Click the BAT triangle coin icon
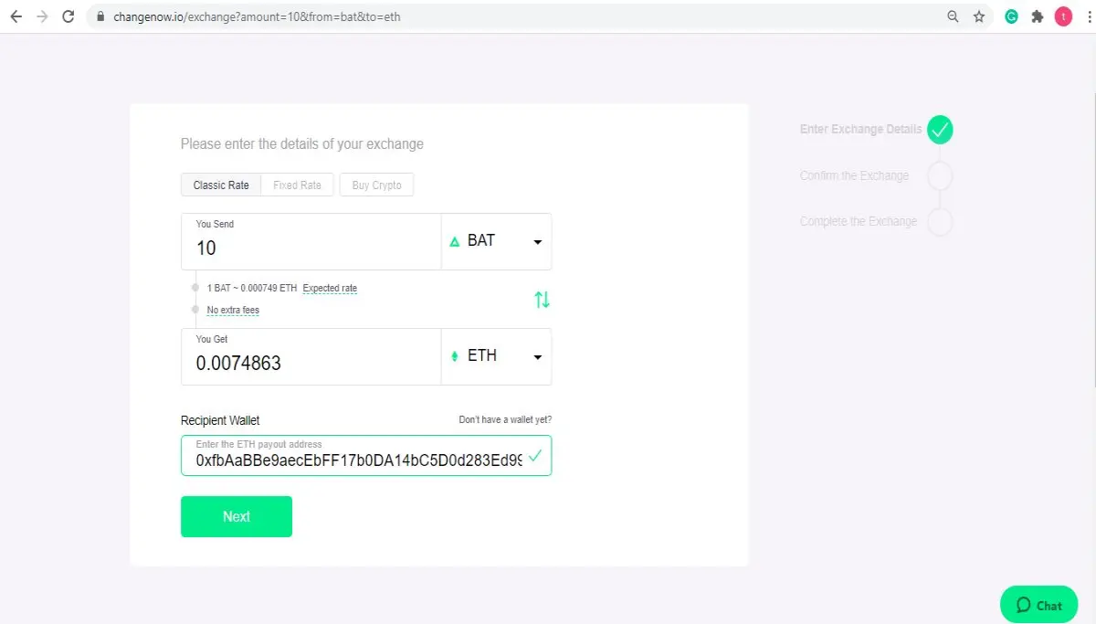The height and width of the screenshot is (624, 1096). [x=455, y=242]
